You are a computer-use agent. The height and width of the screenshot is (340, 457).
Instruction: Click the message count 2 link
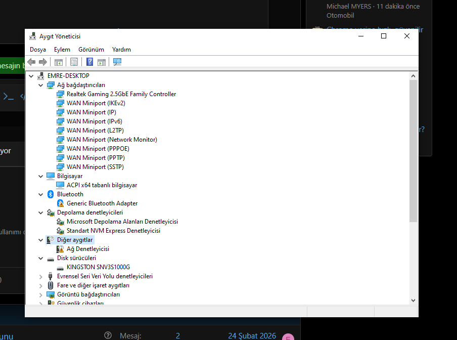pyautogui.click(x=178, y=335)
